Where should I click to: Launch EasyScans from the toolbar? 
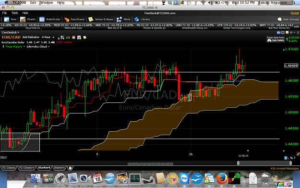pos(74,19)
